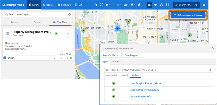
Task: Click the Draw Polygon button
Action: 131,55
